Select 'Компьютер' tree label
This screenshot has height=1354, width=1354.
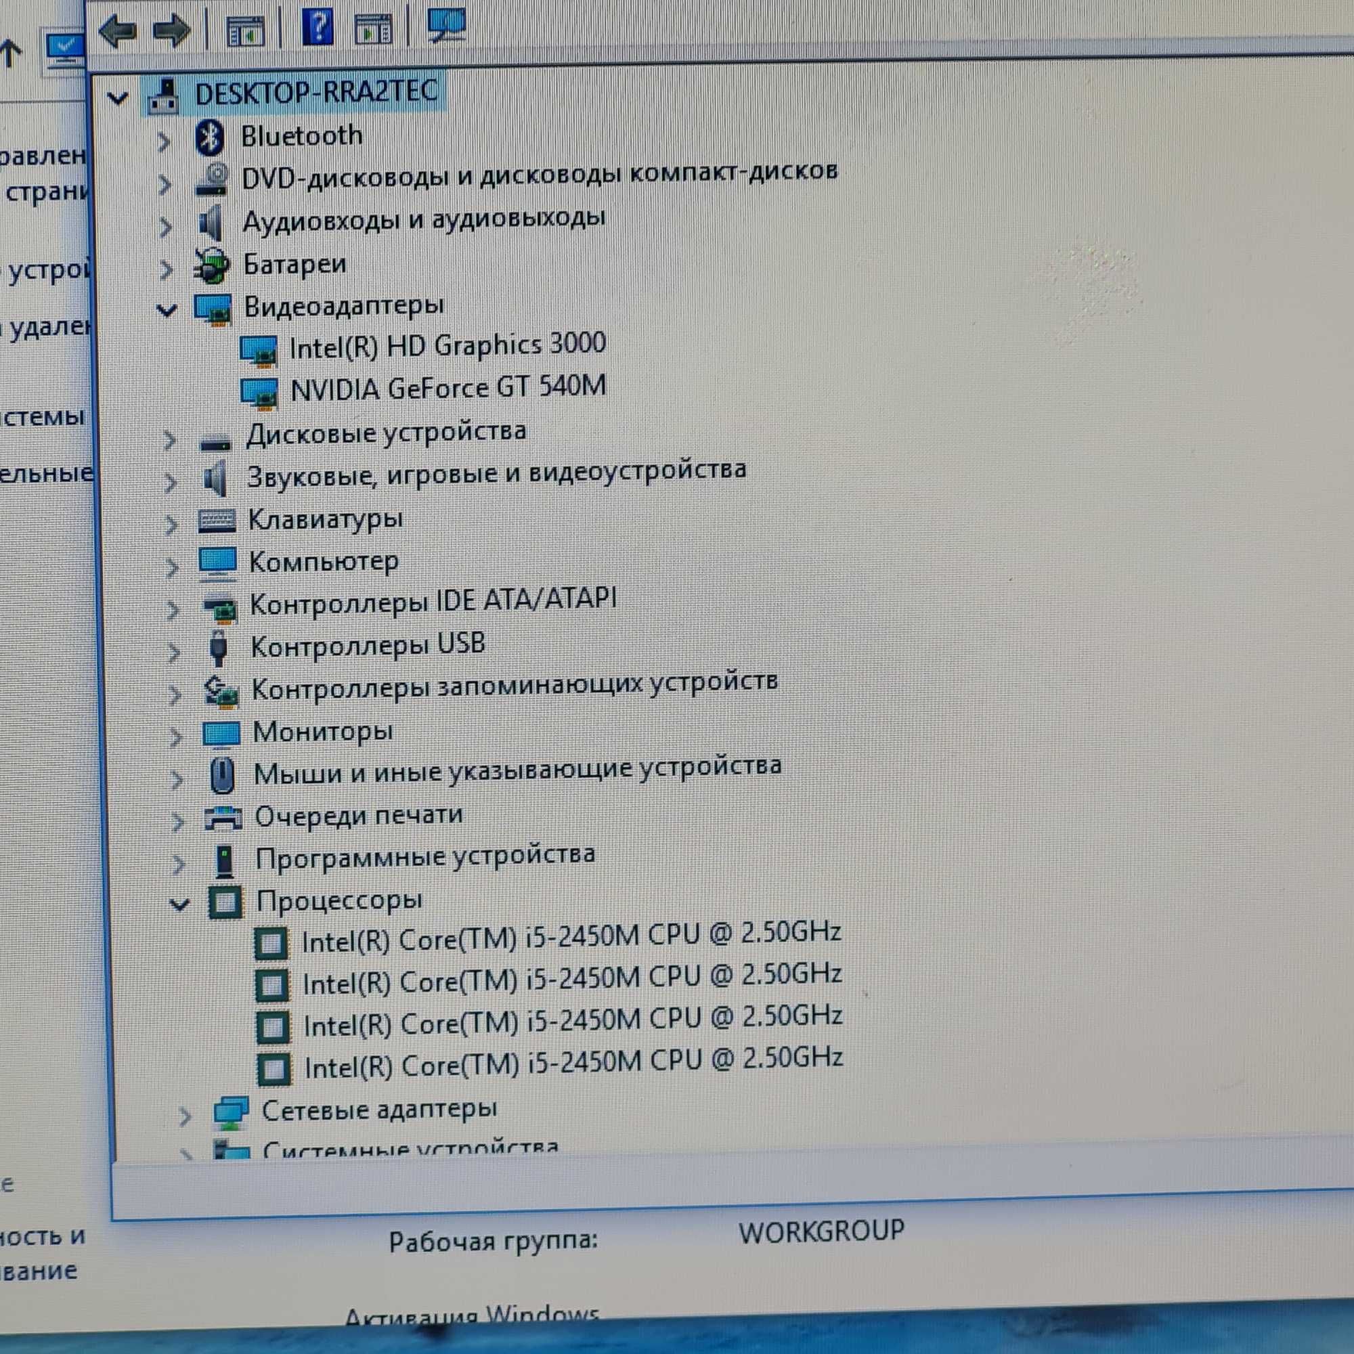(x=324, y=562)
